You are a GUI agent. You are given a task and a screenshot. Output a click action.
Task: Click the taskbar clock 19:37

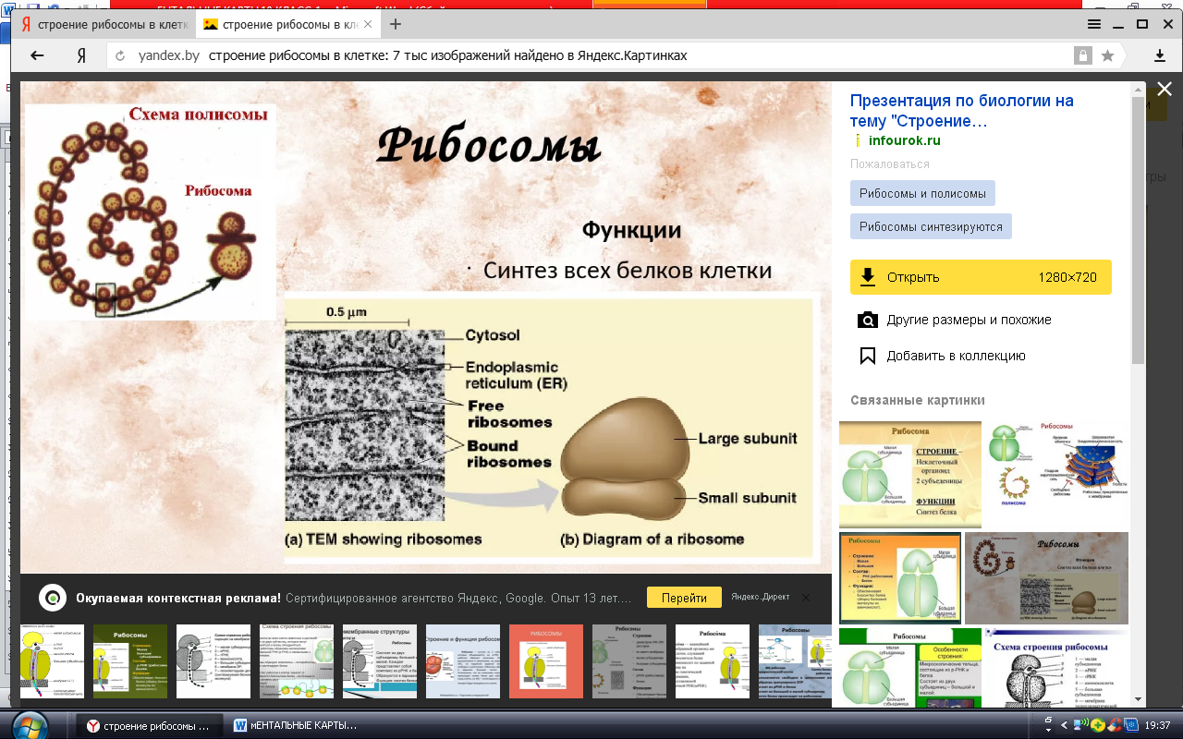[x=1157, y=726]
